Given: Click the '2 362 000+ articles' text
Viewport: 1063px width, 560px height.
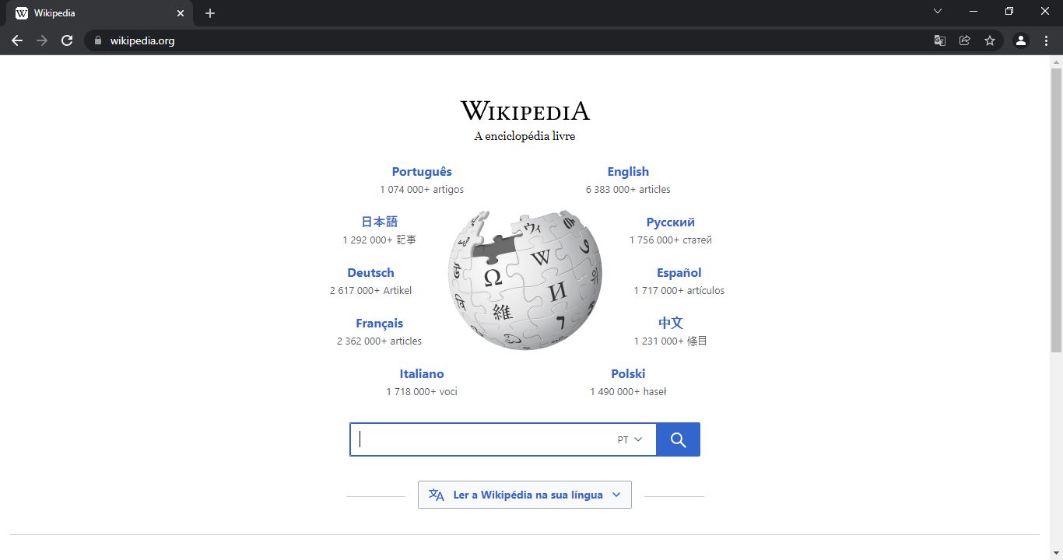Looking at the screenshot, I should click(x=380, y=341).
